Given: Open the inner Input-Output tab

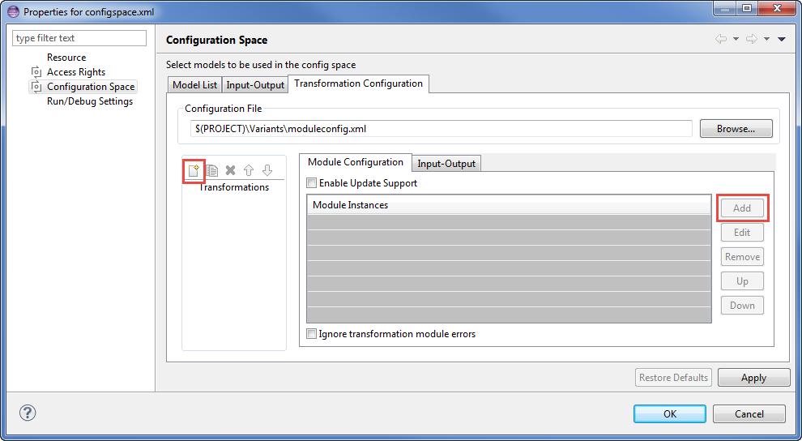Looking at the screenshot, I should coord(446,164).
